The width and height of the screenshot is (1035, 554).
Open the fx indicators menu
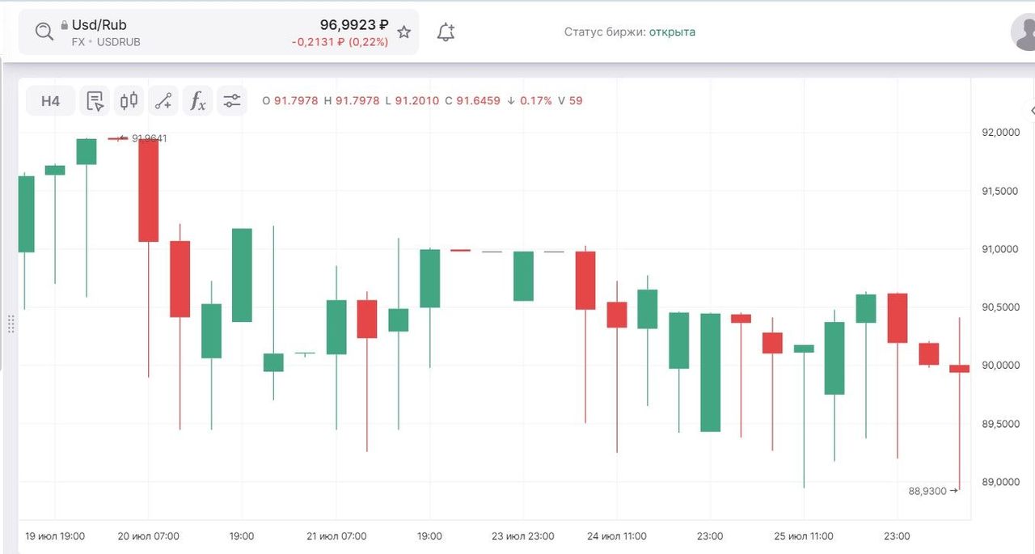point(197,101)
